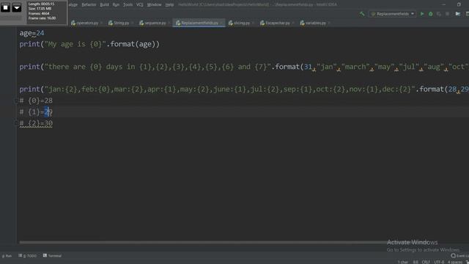Click the 'My age is {0}' print line

[x=89, y=44]
